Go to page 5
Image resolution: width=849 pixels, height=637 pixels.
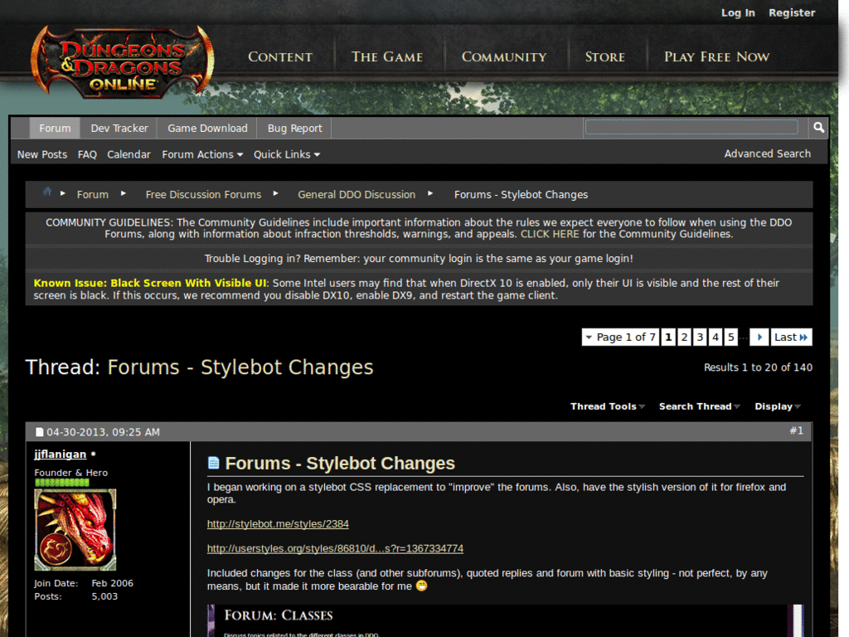coord(731,337)
